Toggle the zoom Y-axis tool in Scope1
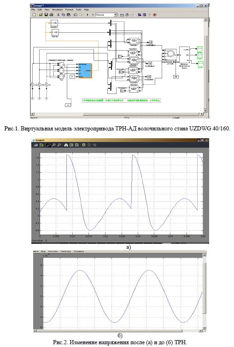 click(x=59, y=145)
